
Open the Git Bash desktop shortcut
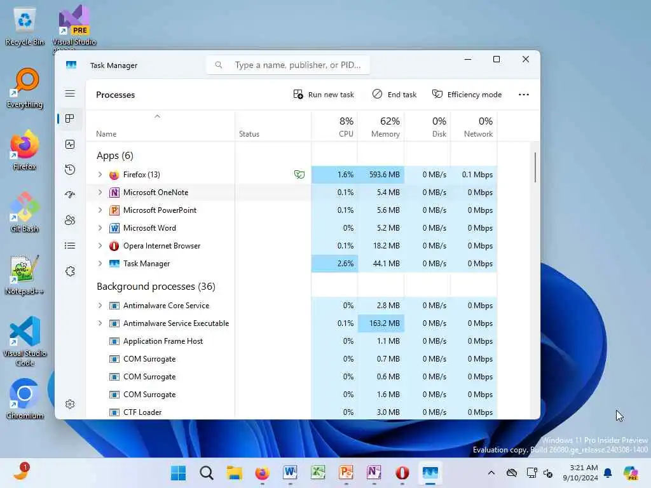25,212
